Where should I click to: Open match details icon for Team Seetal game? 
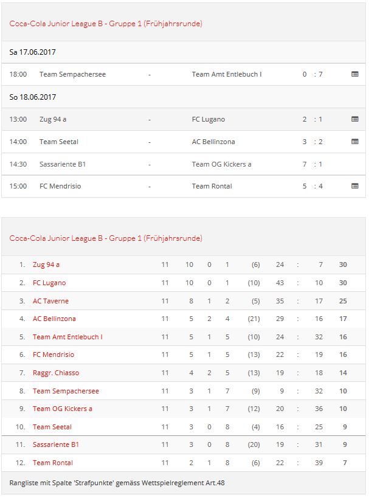355,142
